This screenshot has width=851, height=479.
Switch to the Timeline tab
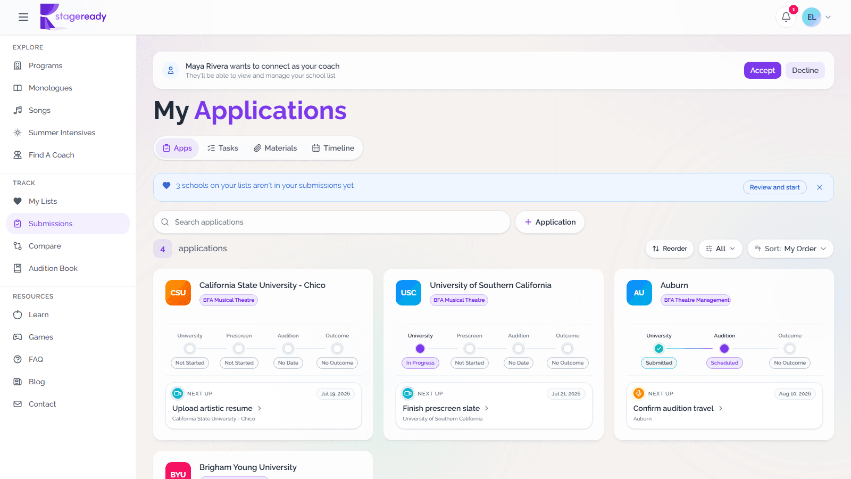(333, 148)
